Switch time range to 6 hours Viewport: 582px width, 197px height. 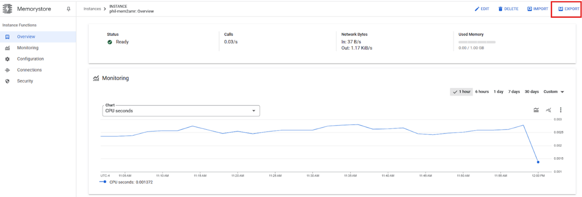pyautogui.click(x=482, y=92)
